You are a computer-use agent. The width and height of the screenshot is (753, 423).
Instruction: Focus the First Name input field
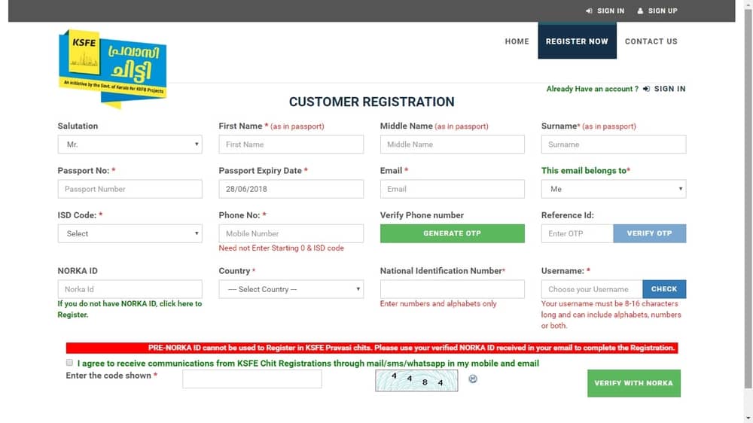pos(291,145)
